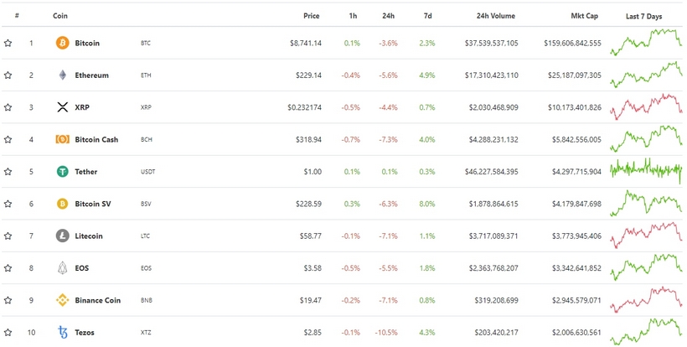Sort by the 1h change header
Viewport: 687px width, 347px height.
(x=353, y=16)
